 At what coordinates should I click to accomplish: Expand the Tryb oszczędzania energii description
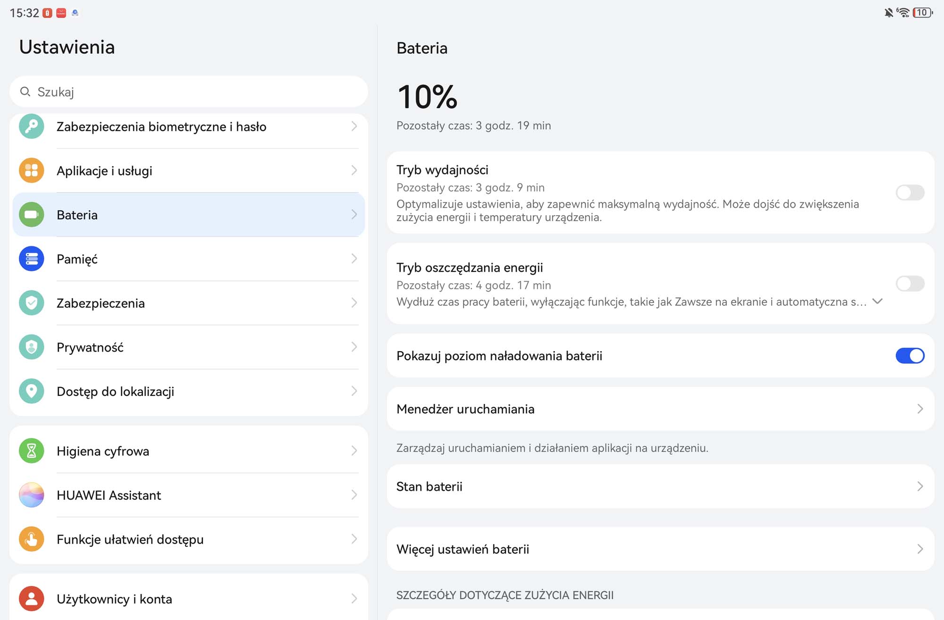pyautogui.click(x=877, y=301)
